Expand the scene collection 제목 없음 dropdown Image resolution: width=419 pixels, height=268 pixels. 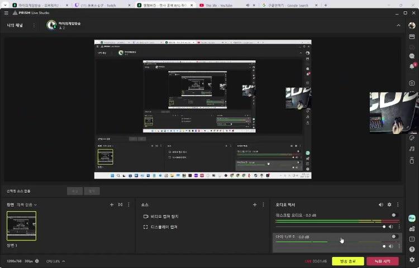click(27, 205)
